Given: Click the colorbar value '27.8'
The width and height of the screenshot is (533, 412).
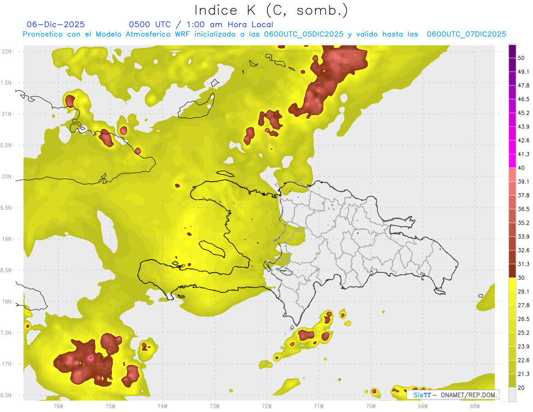Looking at the screenshot, I should 523,305.
